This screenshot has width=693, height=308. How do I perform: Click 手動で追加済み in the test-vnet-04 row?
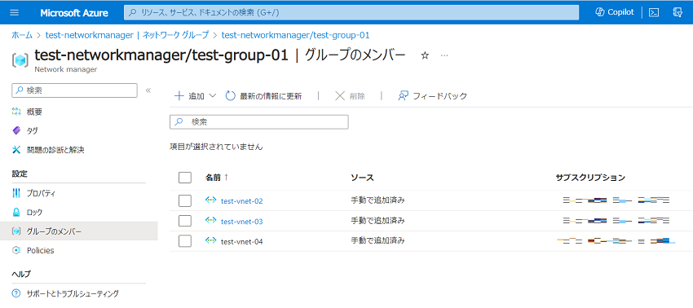pos(377,241)
